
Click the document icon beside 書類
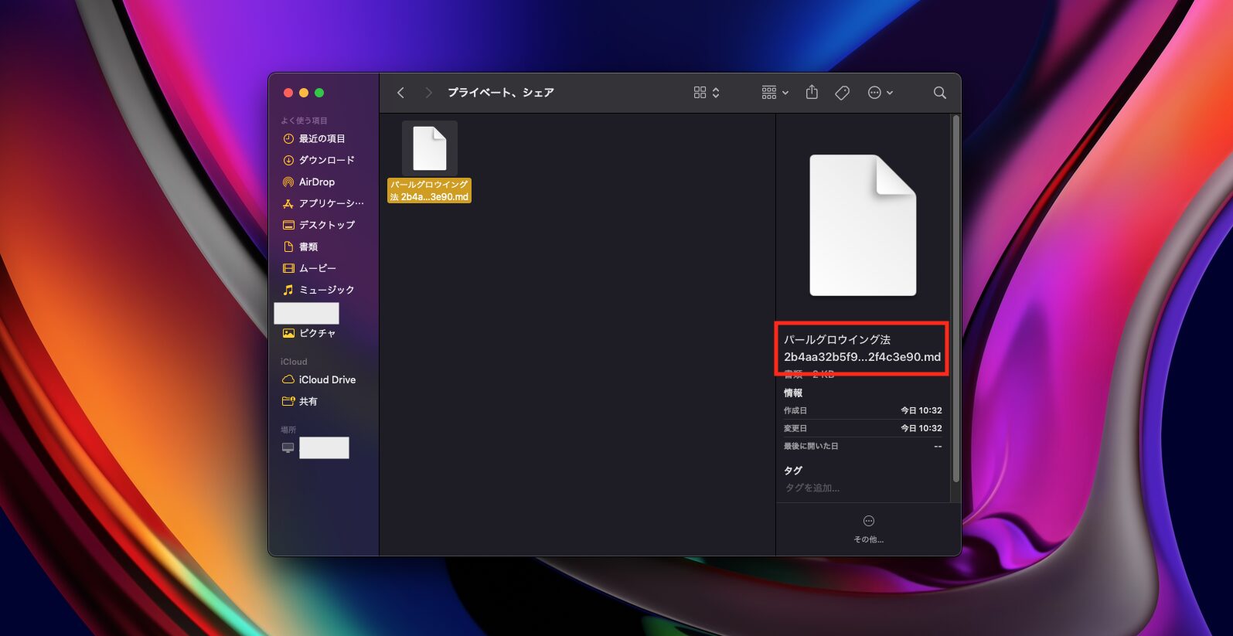click(x=288, y=247)
